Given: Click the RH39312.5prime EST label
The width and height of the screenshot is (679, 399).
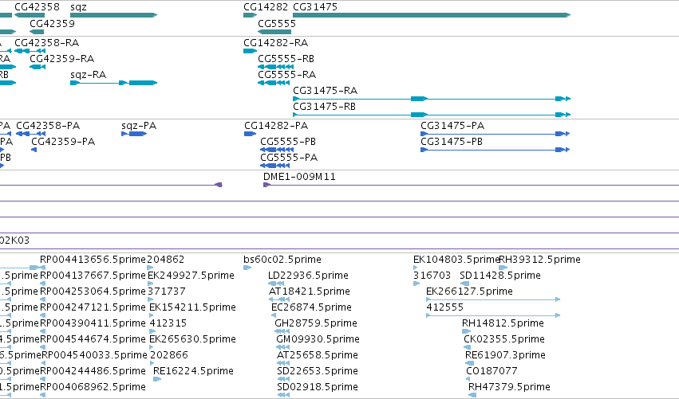Looking at the screenshot, I should point(540,260).
